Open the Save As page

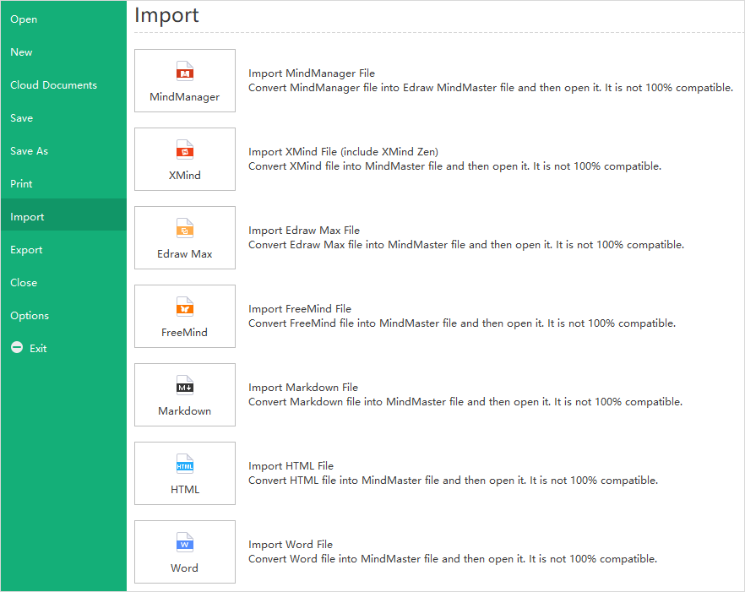pyautogui.click(x=29, y=151)
